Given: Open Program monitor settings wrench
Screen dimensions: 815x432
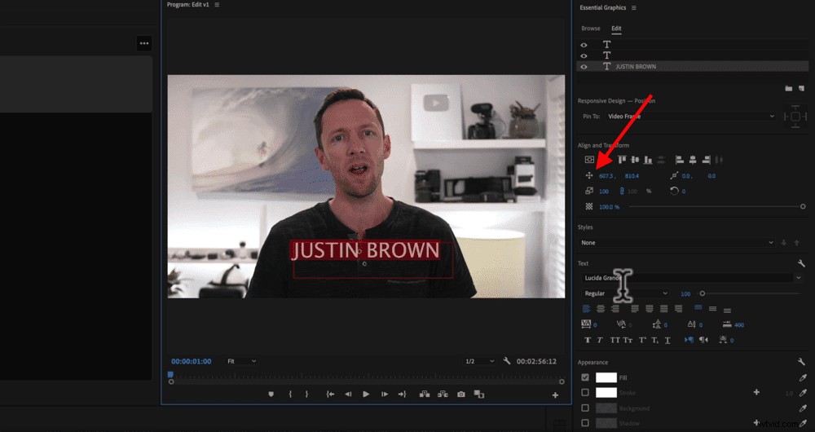Looking at the screenshot, I should [507, 361].
